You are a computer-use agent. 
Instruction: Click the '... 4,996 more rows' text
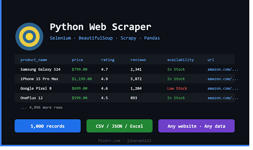coord(41,107)
